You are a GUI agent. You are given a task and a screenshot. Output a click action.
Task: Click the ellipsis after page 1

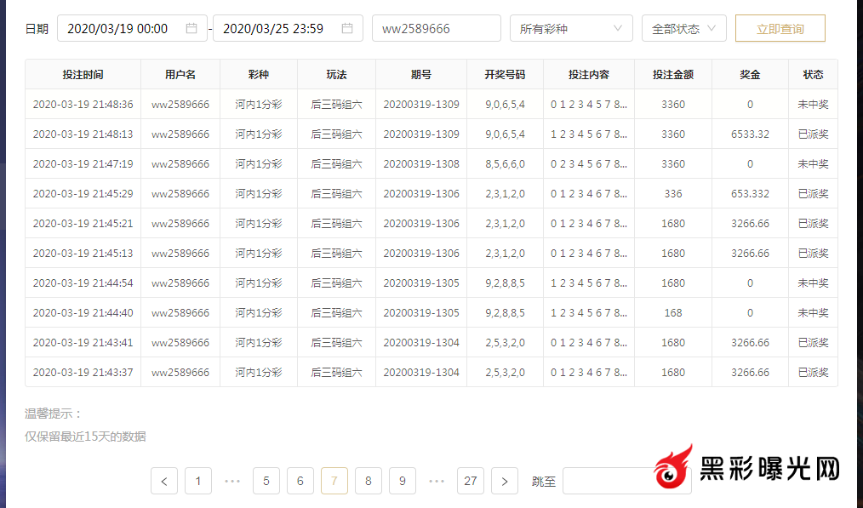[x=232, y=481]
